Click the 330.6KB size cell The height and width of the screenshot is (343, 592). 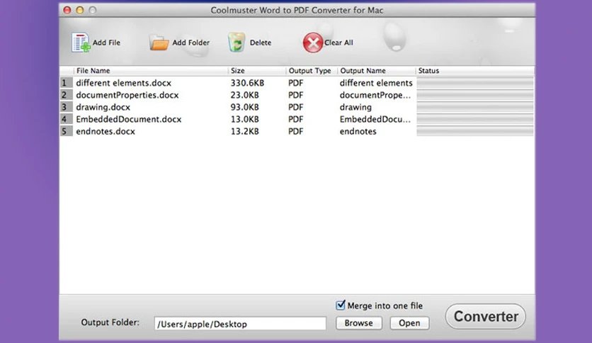click(247, 83)
